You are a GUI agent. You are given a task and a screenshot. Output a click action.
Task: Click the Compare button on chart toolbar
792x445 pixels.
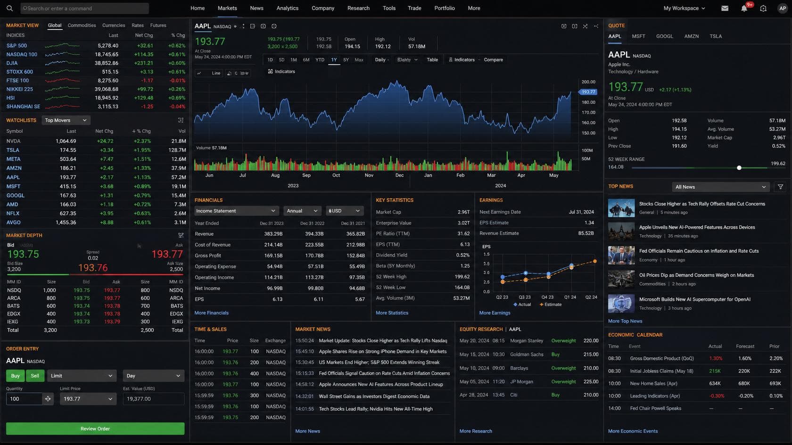coord(493,60)
